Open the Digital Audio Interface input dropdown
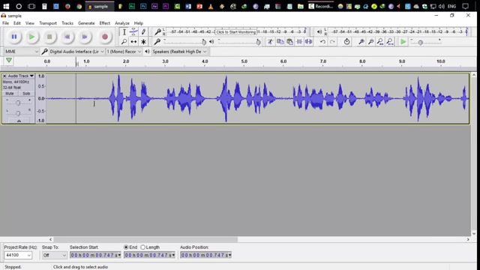Viewport: 480px width, 270px height. click(x=76, y=52)
